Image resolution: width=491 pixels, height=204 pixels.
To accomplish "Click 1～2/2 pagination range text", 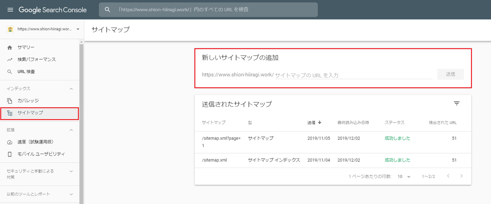I will [x=428, y=177].
